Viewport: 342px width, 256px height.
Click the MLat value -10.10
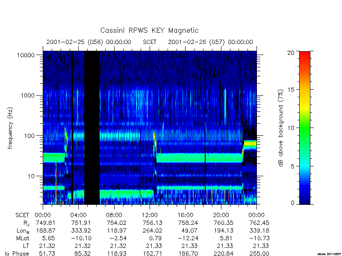point(81,239)
